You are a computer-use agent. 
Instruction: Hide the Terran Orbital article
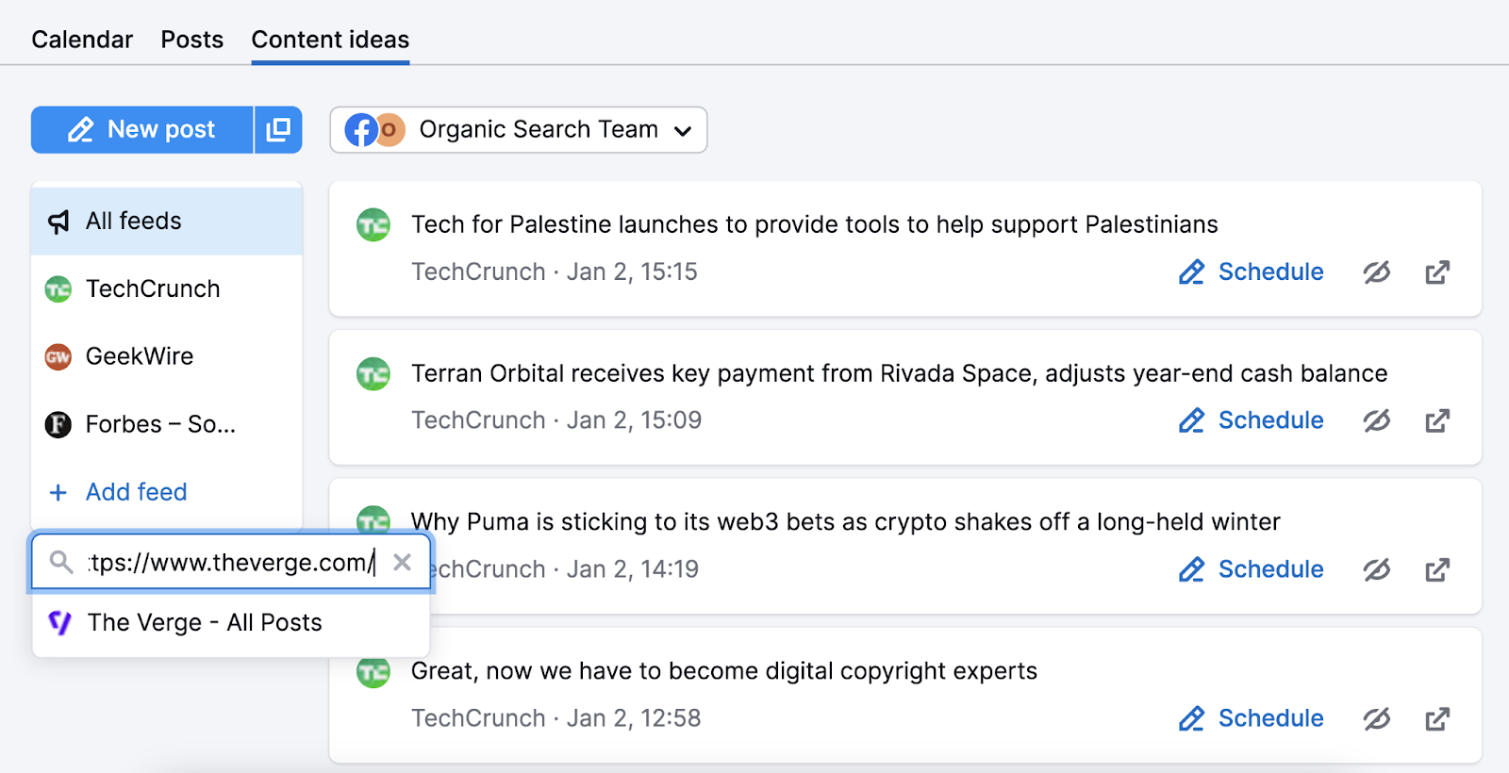tap(1377, 420)
